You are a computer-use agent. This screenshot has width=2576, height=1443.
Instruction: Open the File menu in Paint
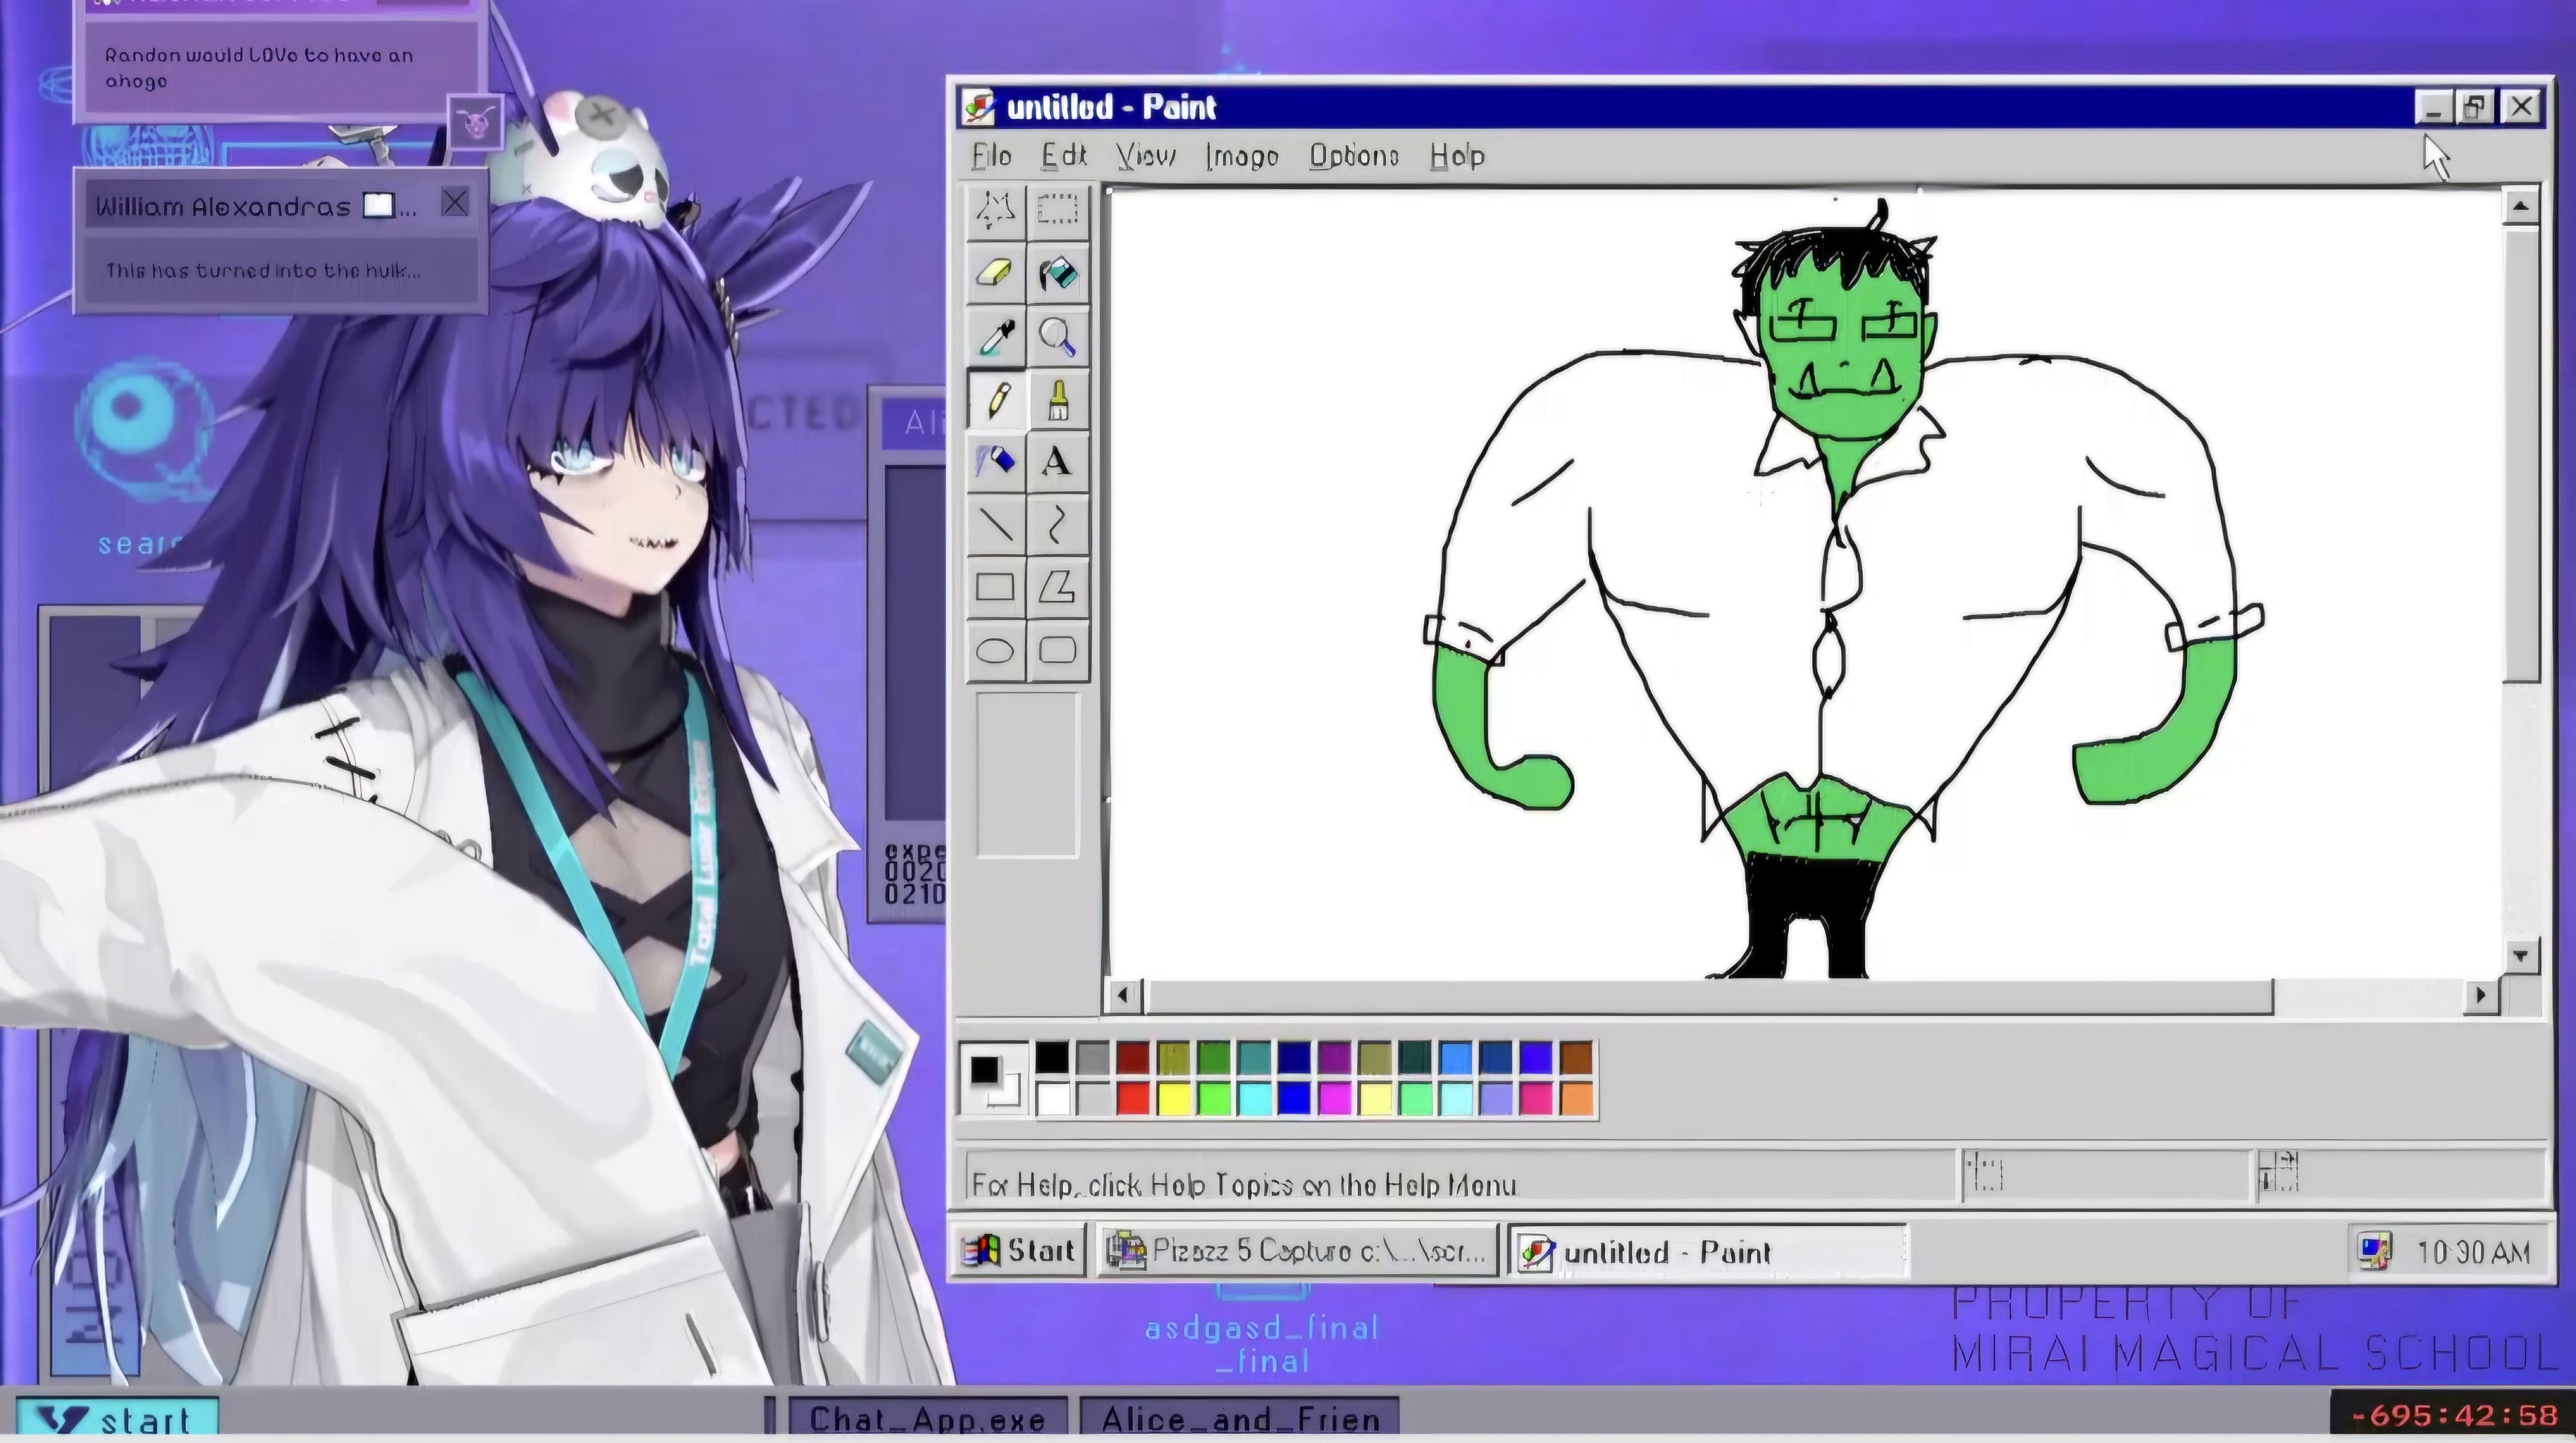click(992, 156)
